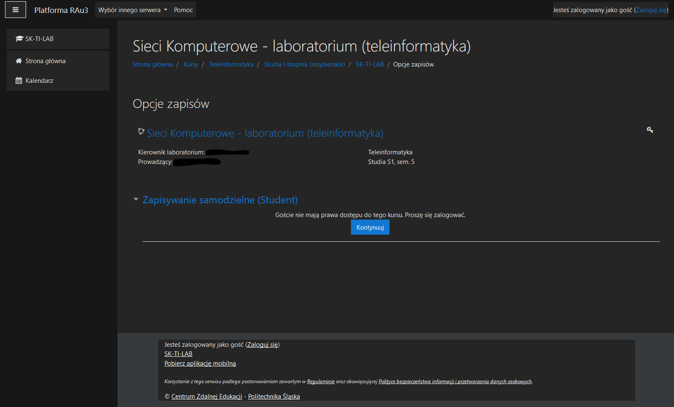Click the SK-TI-LAB breadcrumb link
The width and height of the screenshot is (674, 407).
coord(369,64)
